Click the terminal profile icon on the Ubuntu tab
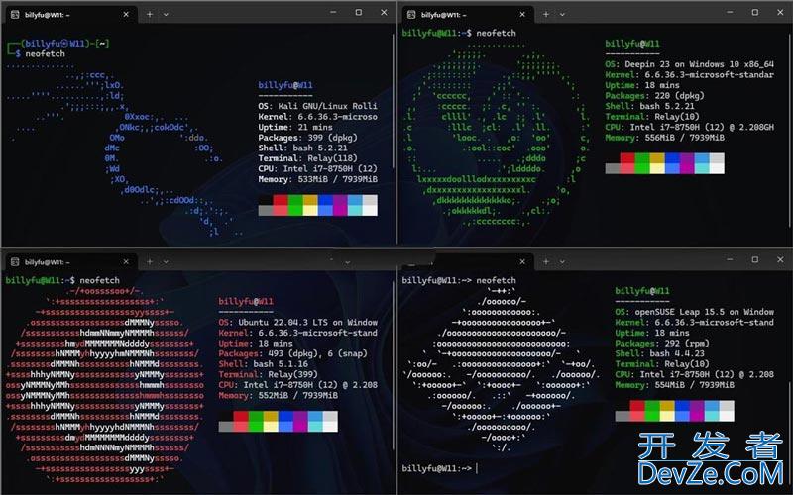This screenshot has width=793, height=495. (15, 261)
